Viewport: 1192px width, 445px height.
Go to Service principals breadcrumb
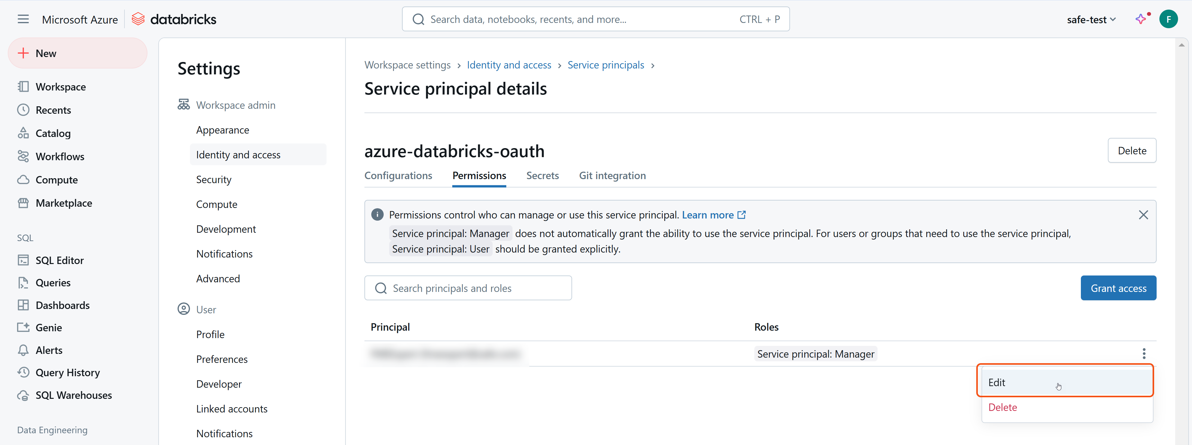pyautogui.click(x=606, y=65)
